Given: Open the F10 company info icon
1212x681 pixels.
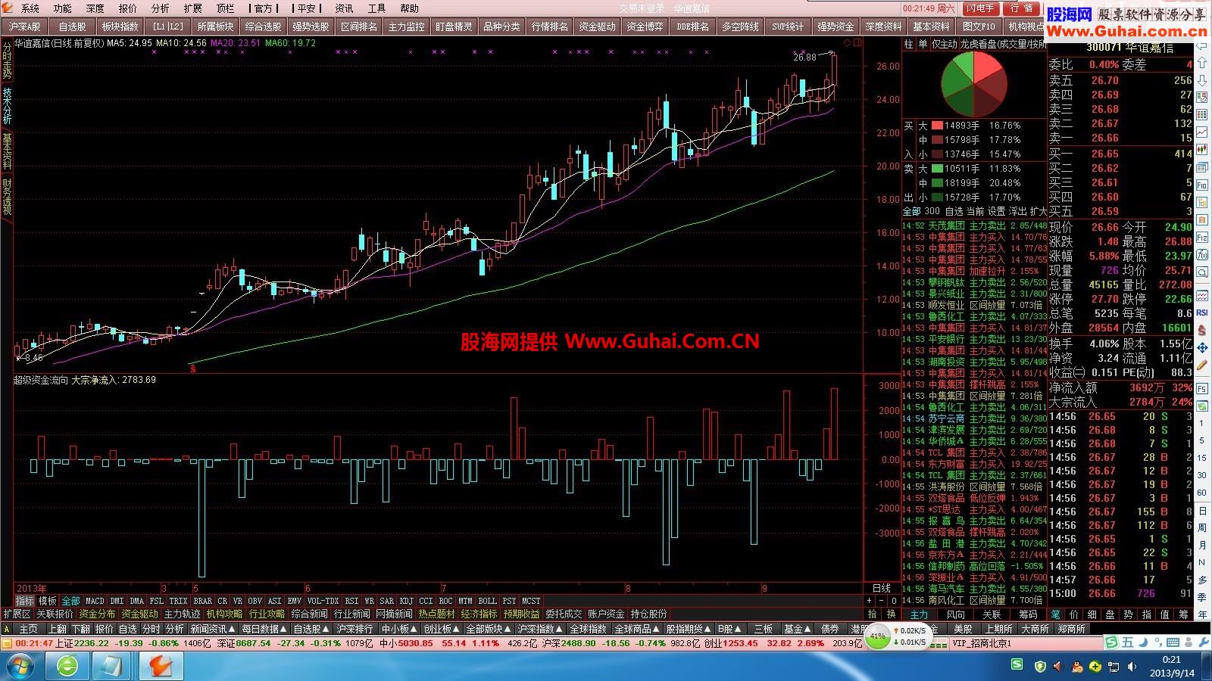Looking at the screenshot, I should (1202, 185).
